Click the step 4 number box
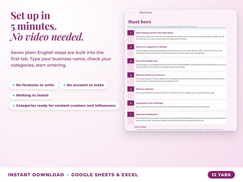The height and width of the screenshot is (182, 243). 131,75
